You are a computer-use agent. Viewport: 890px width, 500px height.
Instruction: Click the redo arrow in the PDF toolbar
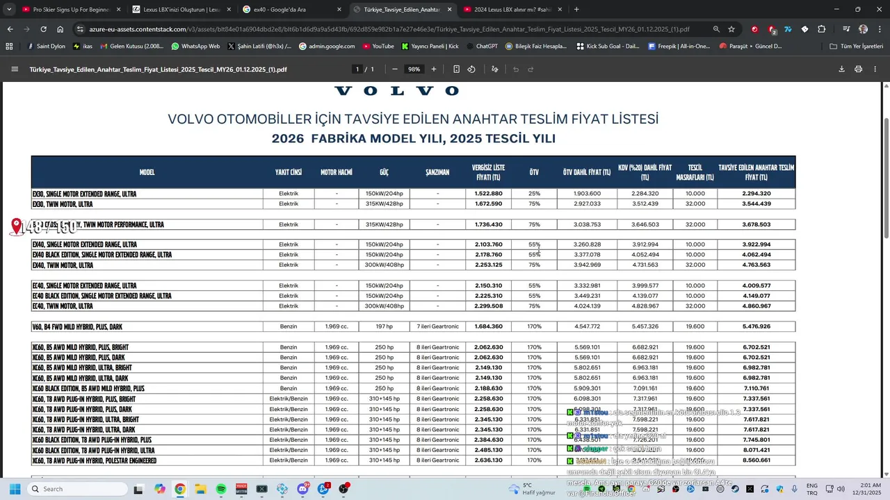click(531, 69)
